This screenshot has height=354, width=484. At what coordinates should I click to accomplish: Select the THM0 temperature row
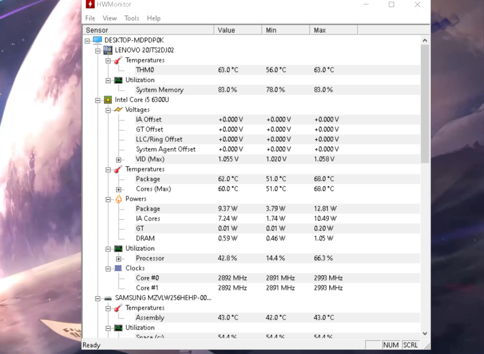coord(277,70)
